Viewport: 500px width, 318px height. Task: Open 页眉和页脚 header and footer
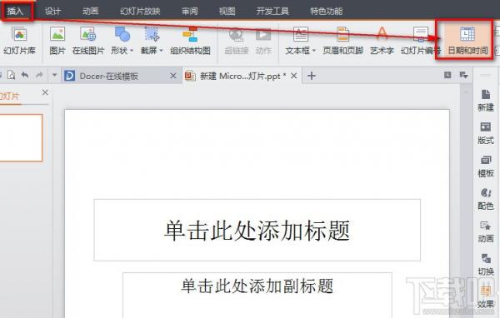coord(342,41)
